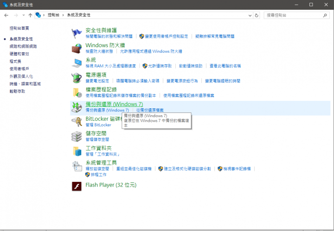The image size is (334, 231).
Task: Open the 電源選項 heading link
Action: [x=96, y=75]
